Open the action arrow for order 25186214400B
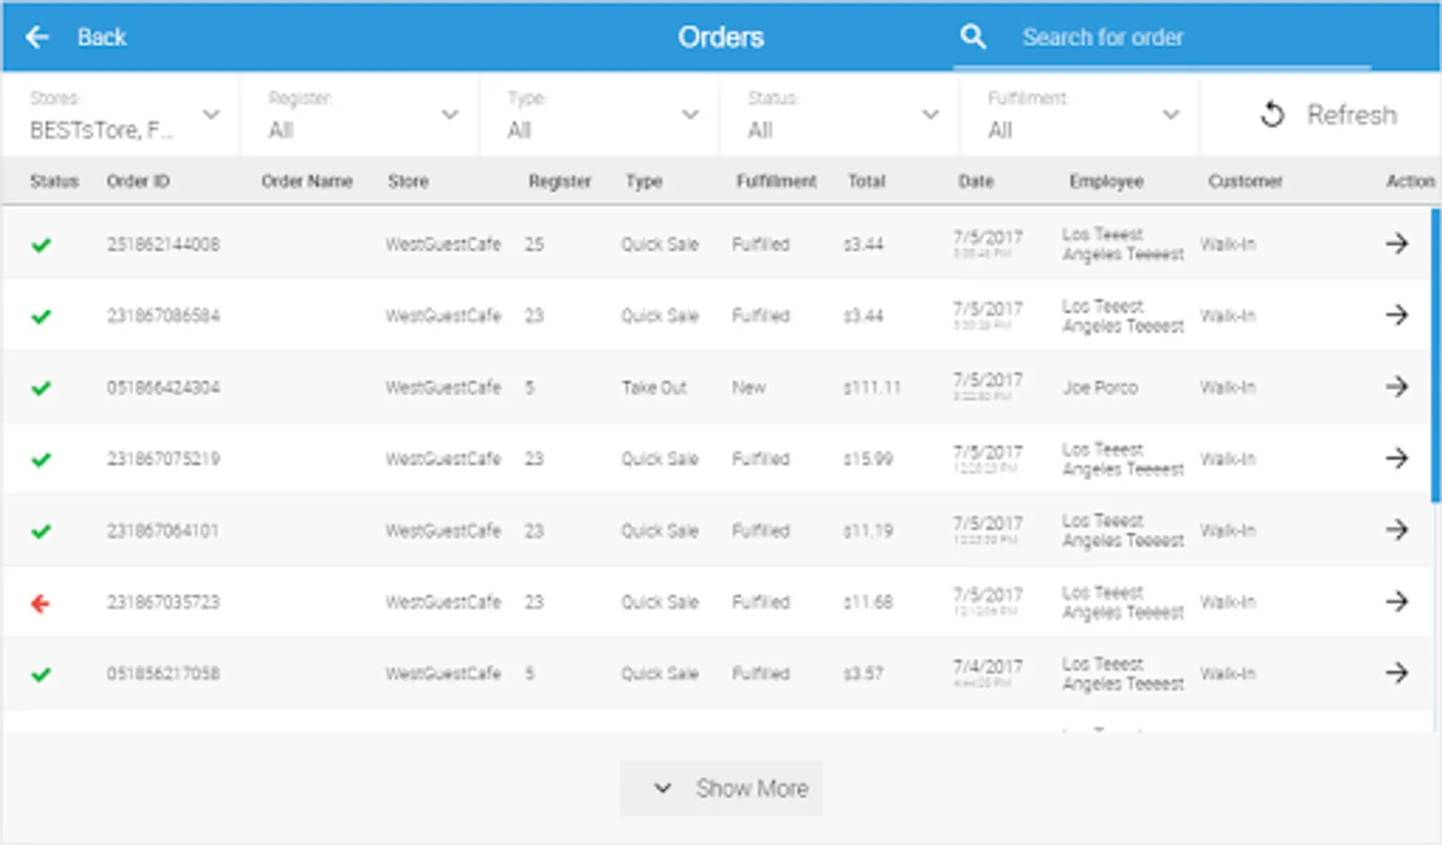Viewport: 1442px width, 845px height. pyautogui.click(x=1397, y=243)
